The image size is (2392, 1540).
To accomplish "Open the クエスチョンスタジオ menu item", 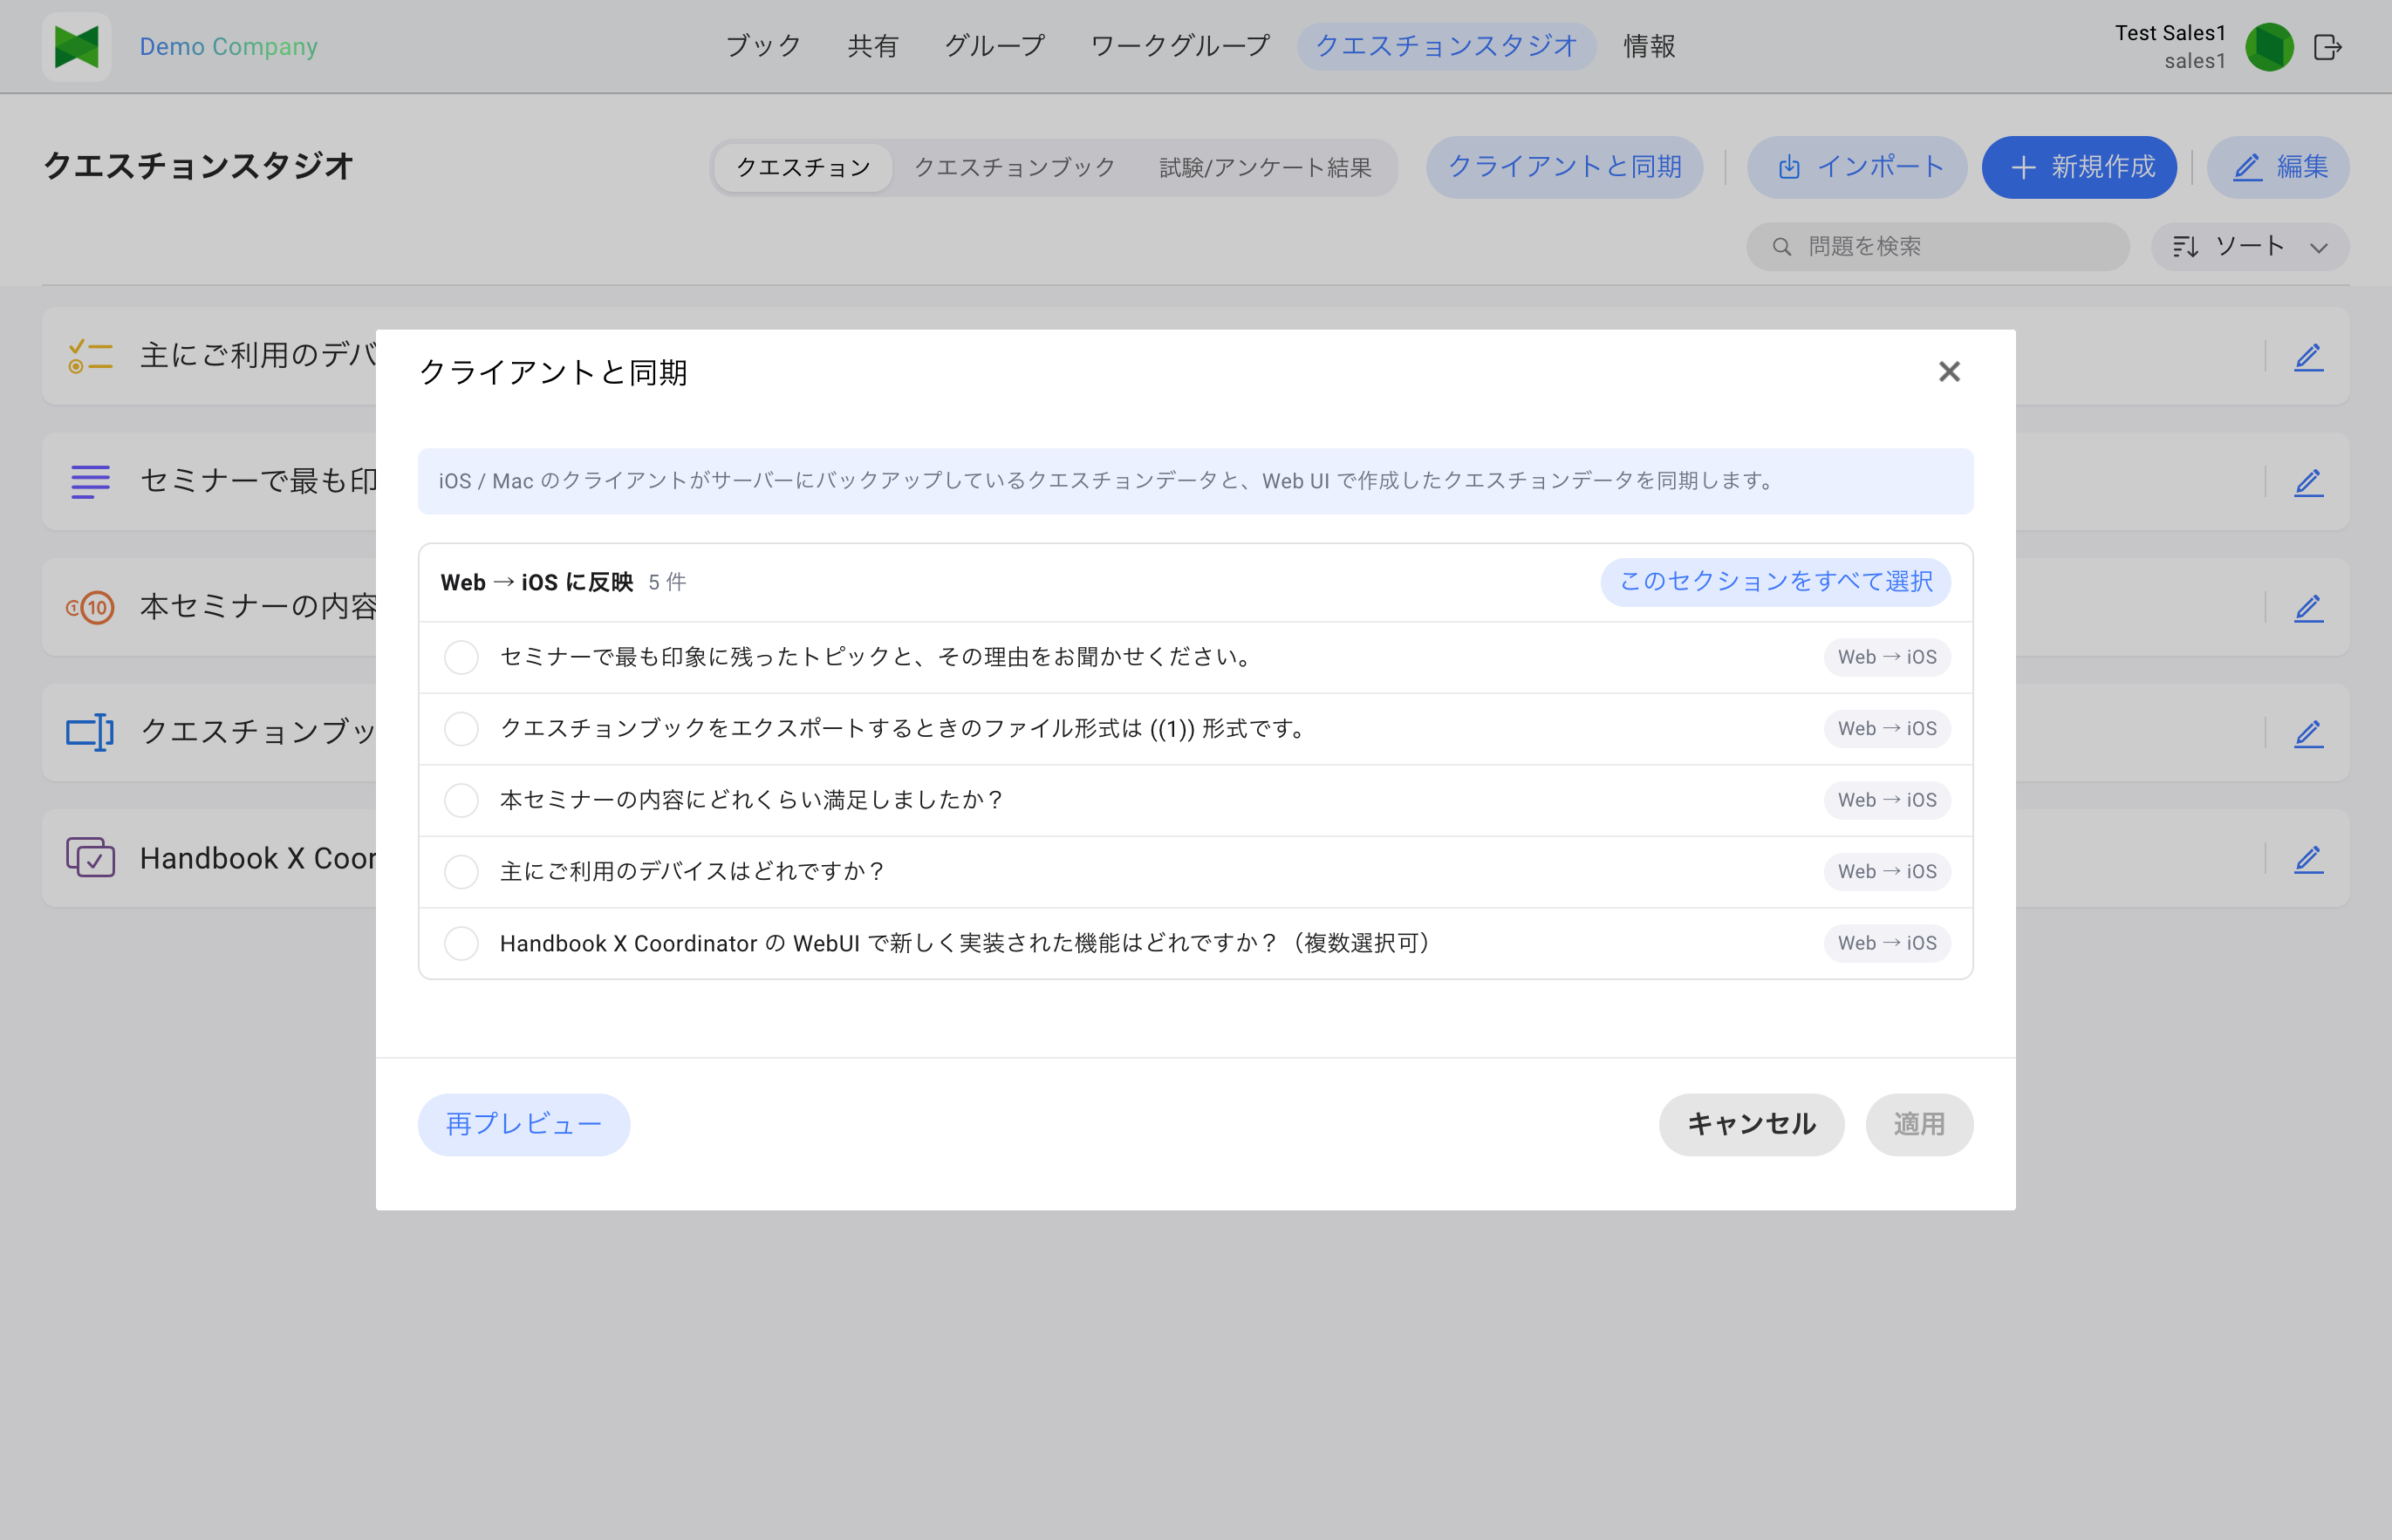I will [1446, 46].
